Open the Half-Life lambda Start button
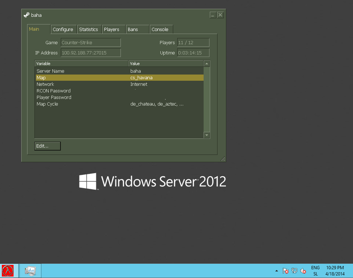 tap(8, 271)
